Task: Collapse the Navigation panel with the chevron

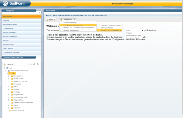Action: click(x=39, y=13)
